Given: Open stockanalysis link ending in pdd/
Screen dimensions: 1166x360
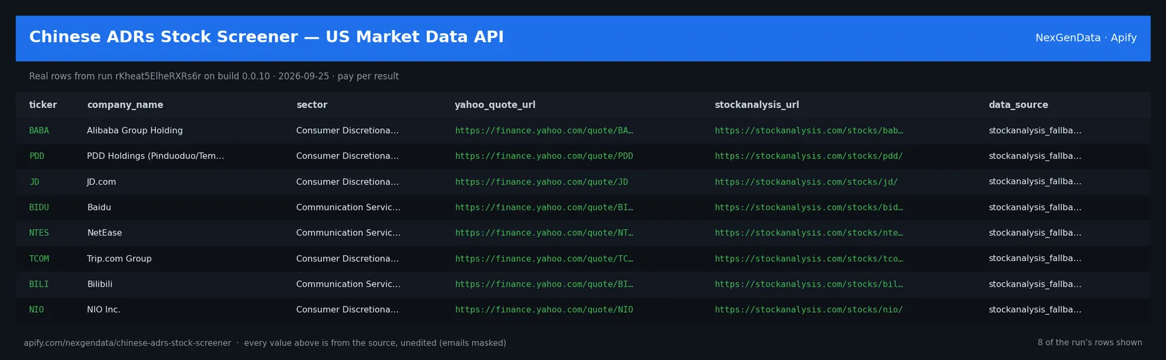Looking at the screenshot, I should [x=808, y=156].
